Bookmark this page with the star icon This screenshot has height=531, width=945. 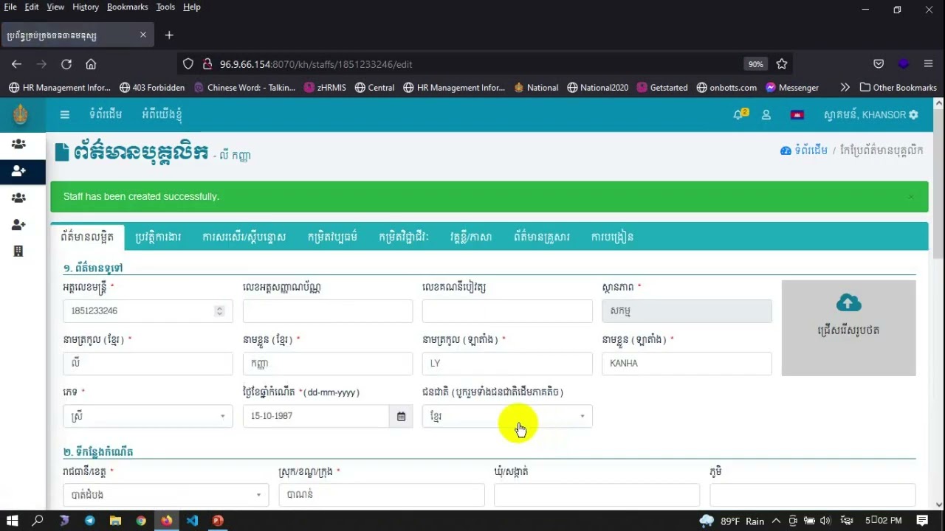pos(782,64)
